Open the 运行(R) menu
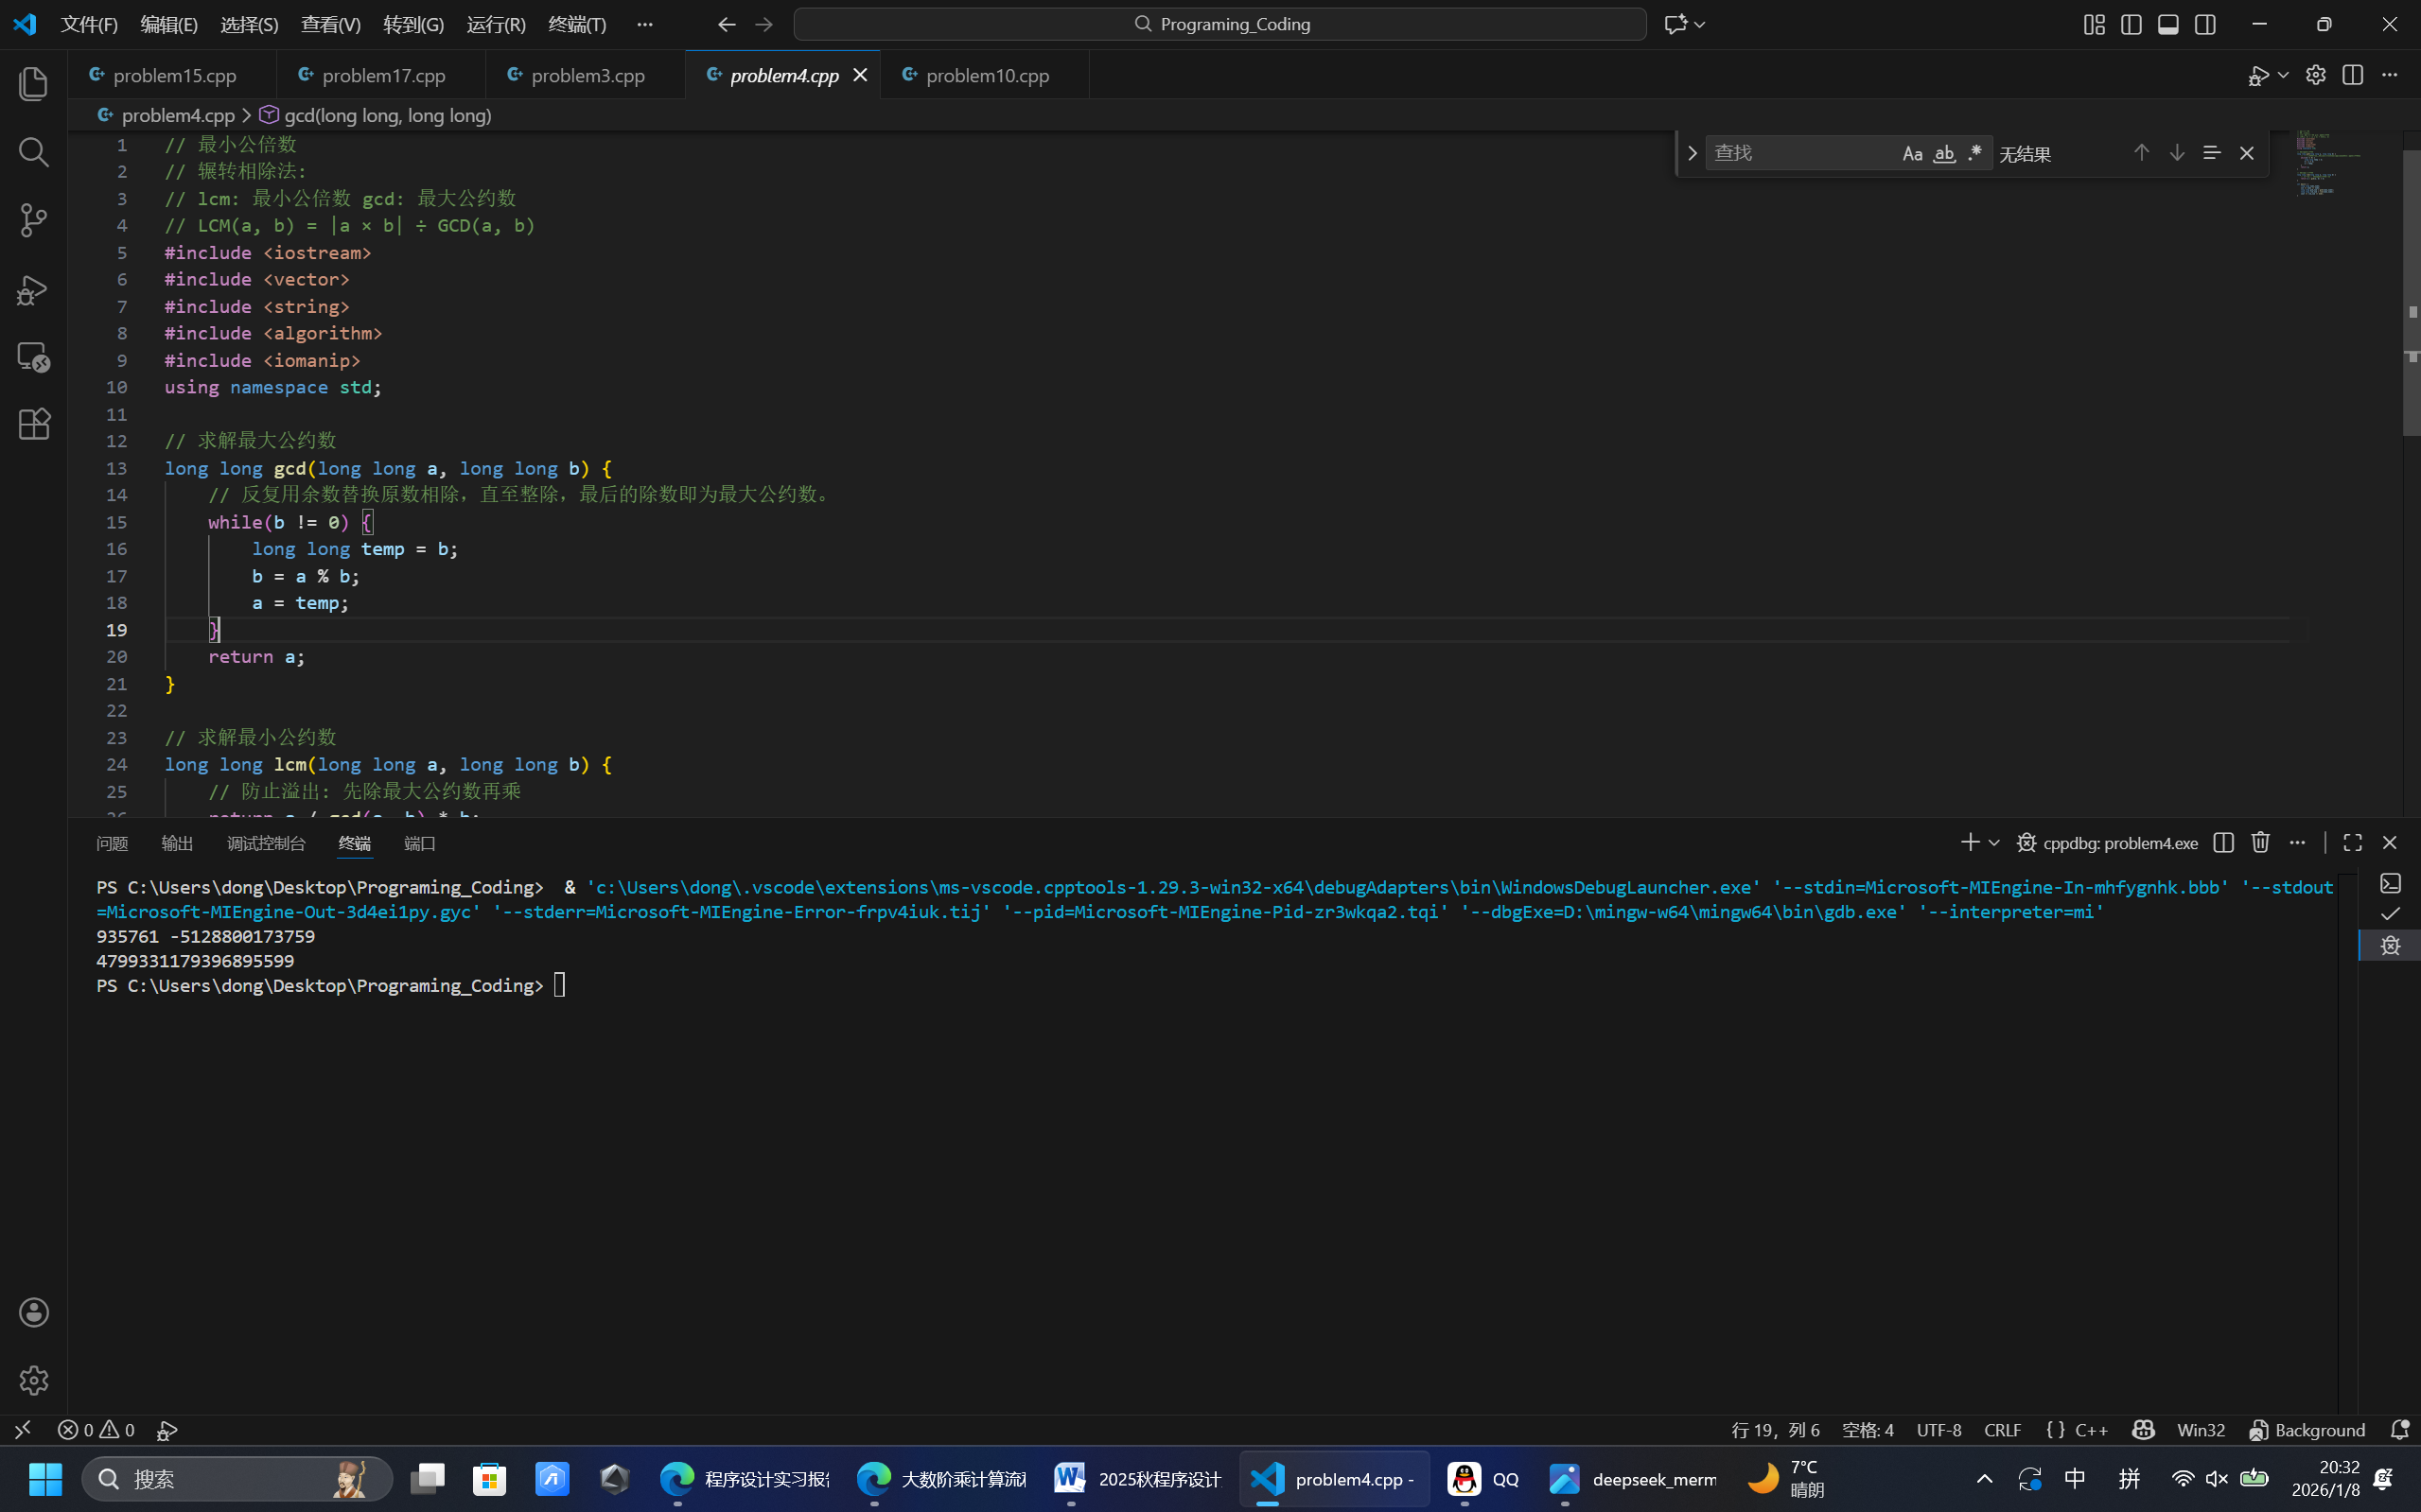2421x1512 pixels. click(x=495, y=24)
